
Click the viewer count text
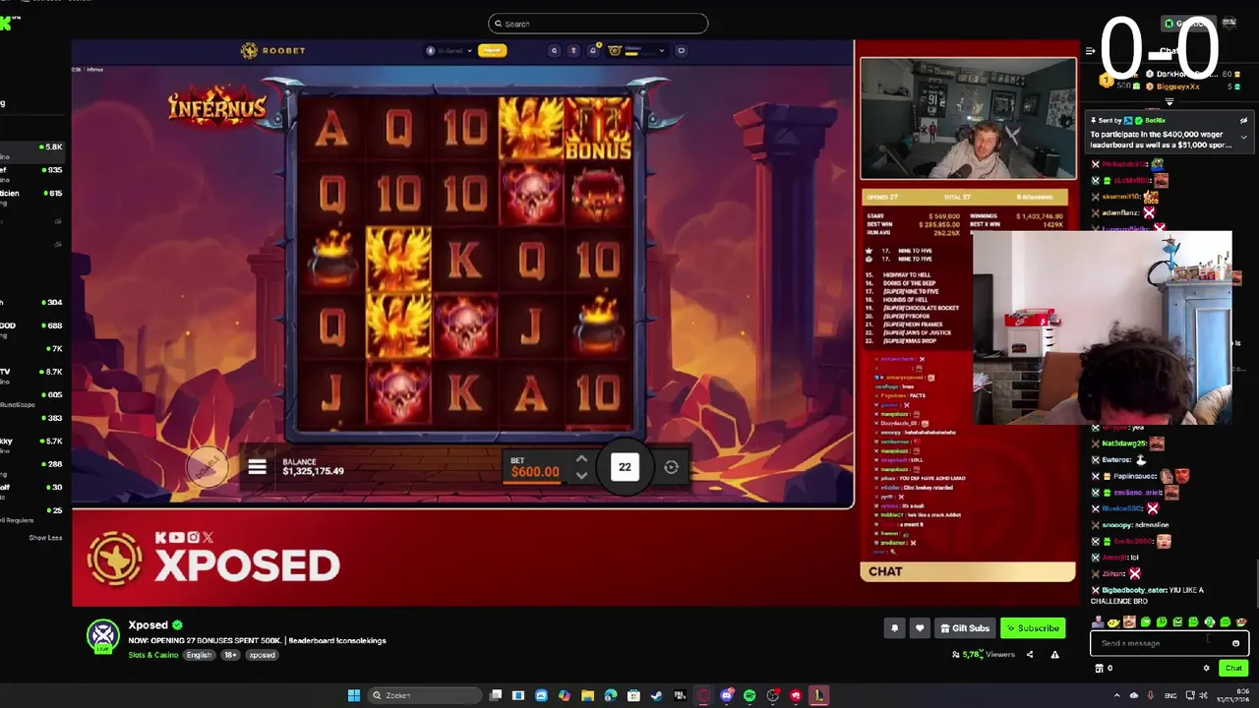tap(989, 654)
